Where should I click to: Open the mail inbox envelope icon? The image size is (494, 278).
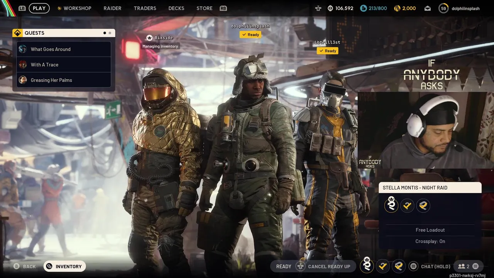428,8
